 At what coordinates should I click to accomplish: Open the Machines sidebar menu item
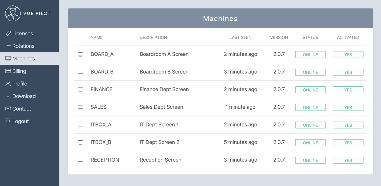[24, 59]
